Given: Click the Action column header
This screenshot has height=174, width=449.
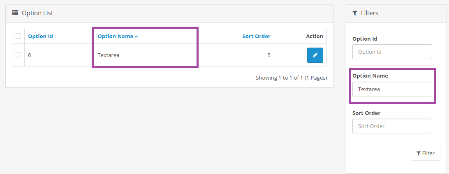Looking at the screenshot, I should click(315, 36).
